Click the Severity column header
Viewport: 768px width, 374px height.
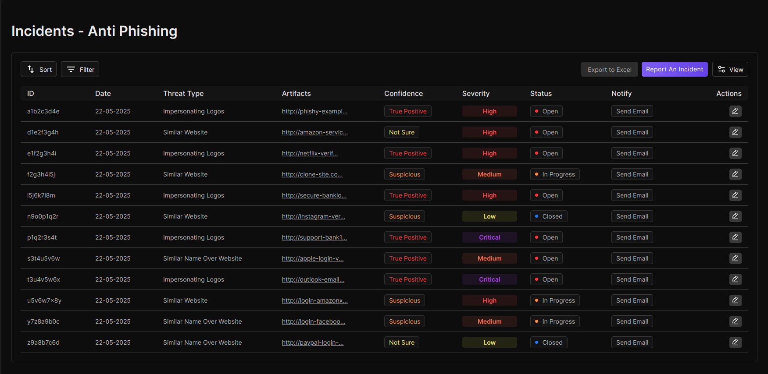coord(475,93)
